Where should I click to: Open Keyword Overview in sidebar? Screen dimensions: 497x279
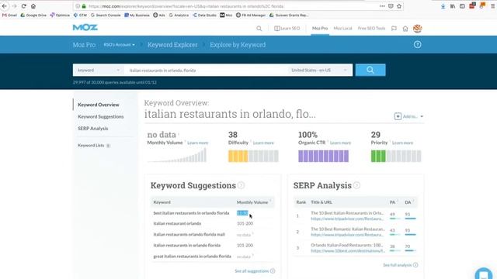coord(99,105)
